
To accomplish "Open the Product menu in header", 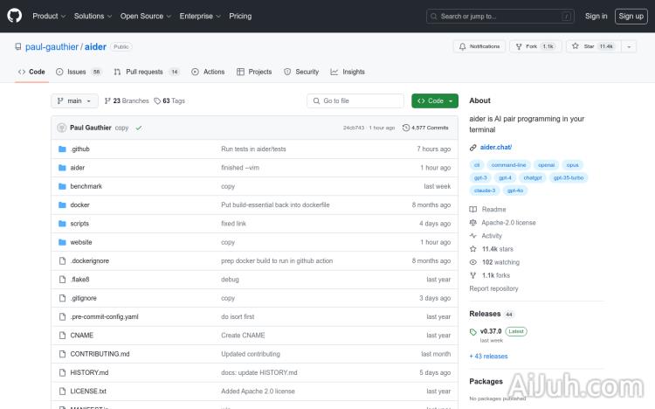I will 48,16.
